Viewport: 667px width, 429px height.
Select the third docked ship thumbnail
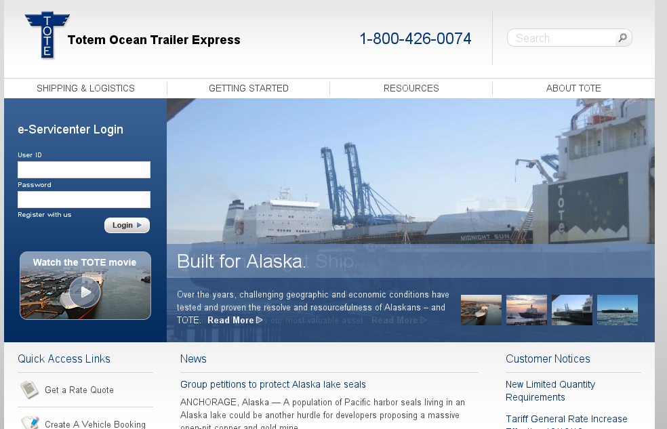pyautogui.click(x=571, y=310)
